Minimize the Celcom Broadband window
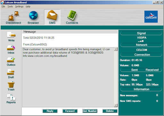 click(154, 3)
